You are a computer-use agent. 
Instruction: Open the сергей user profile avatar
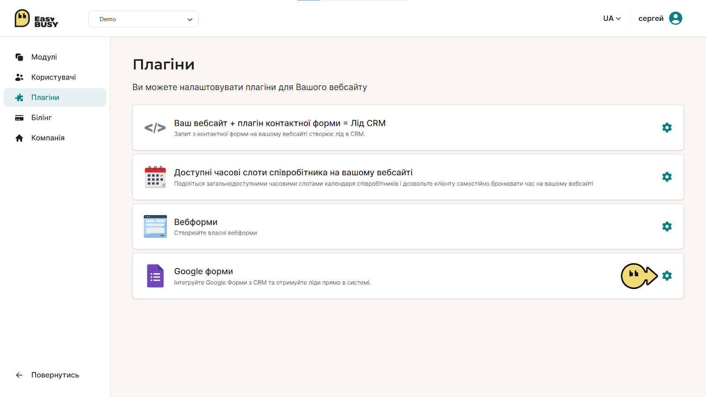pos(676,18)
